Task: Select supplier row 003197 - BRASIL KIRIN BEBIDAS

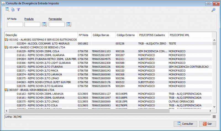Action: (x=108, y=90)
